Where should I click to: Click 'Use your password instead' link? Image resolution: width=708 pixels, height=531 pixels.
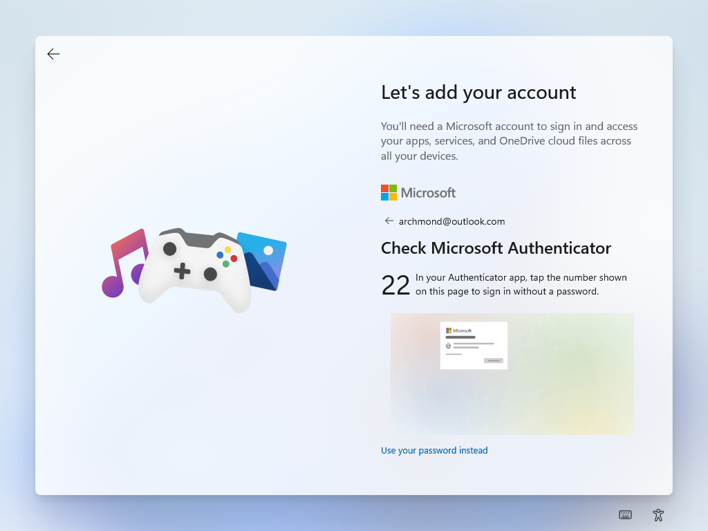click(434, 450)
